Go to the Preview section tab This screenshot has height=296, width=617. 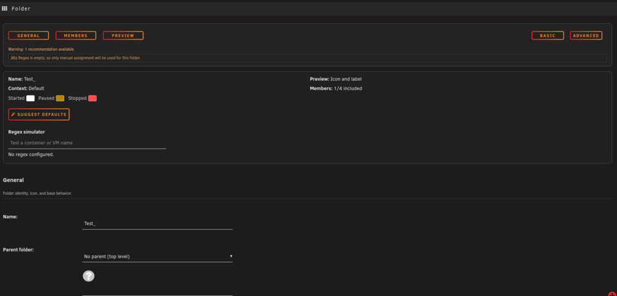(123, 35)
